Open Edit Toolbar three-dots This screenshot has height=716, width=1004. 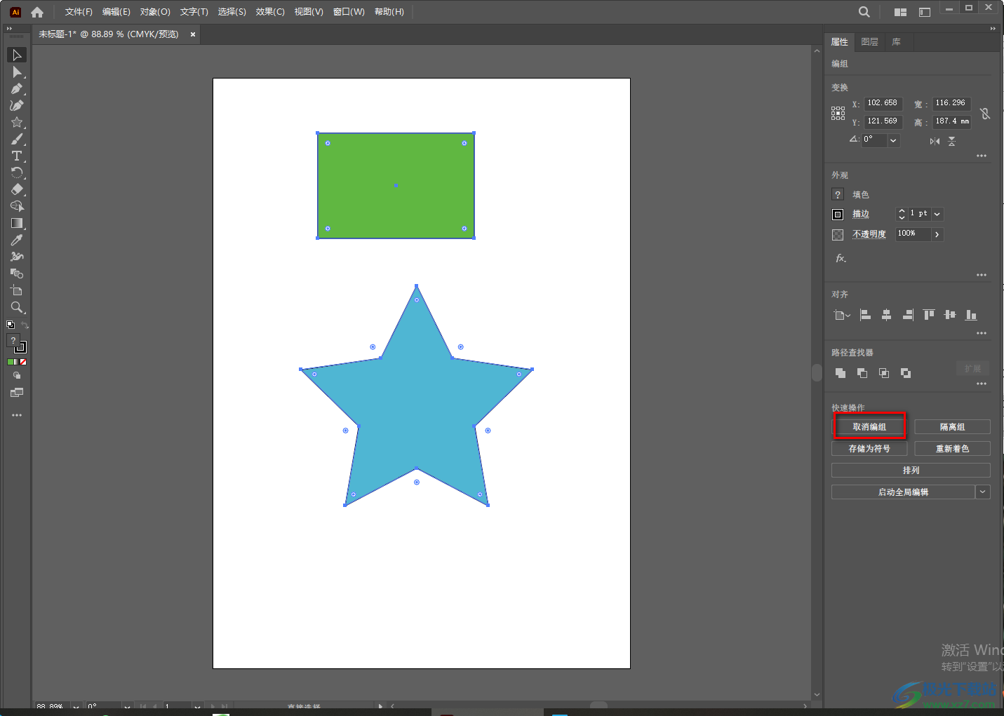pos(17,415)
